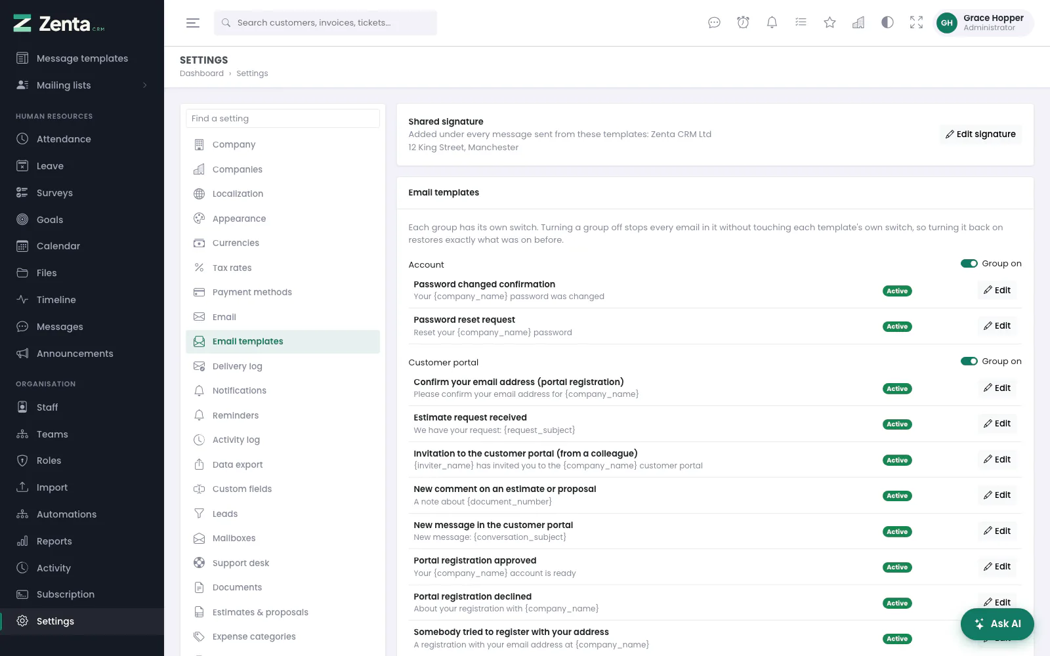Open Attendance in the sidebar
The height and width of the screenshot is (656, 1050).
(82, 139)
